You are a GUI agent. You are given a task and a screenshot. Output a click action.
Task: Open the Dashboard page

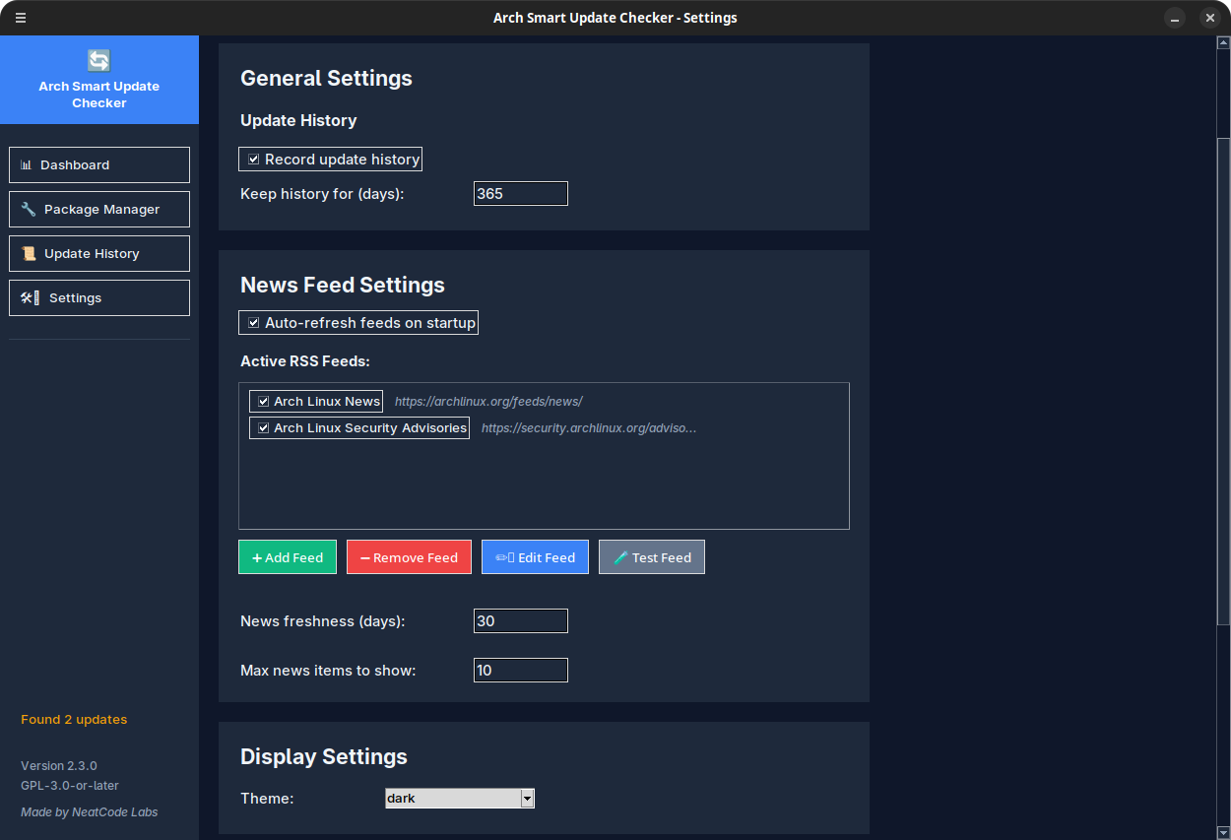click(x=99, y=164)
